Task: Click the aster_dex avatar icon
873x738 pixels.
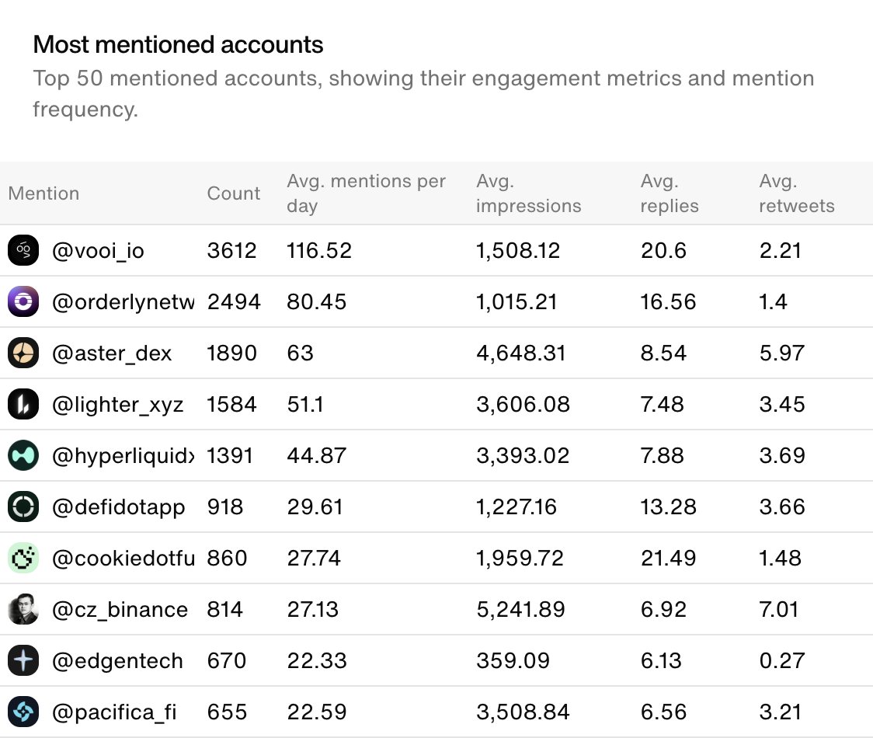Action: pos(23,353)
